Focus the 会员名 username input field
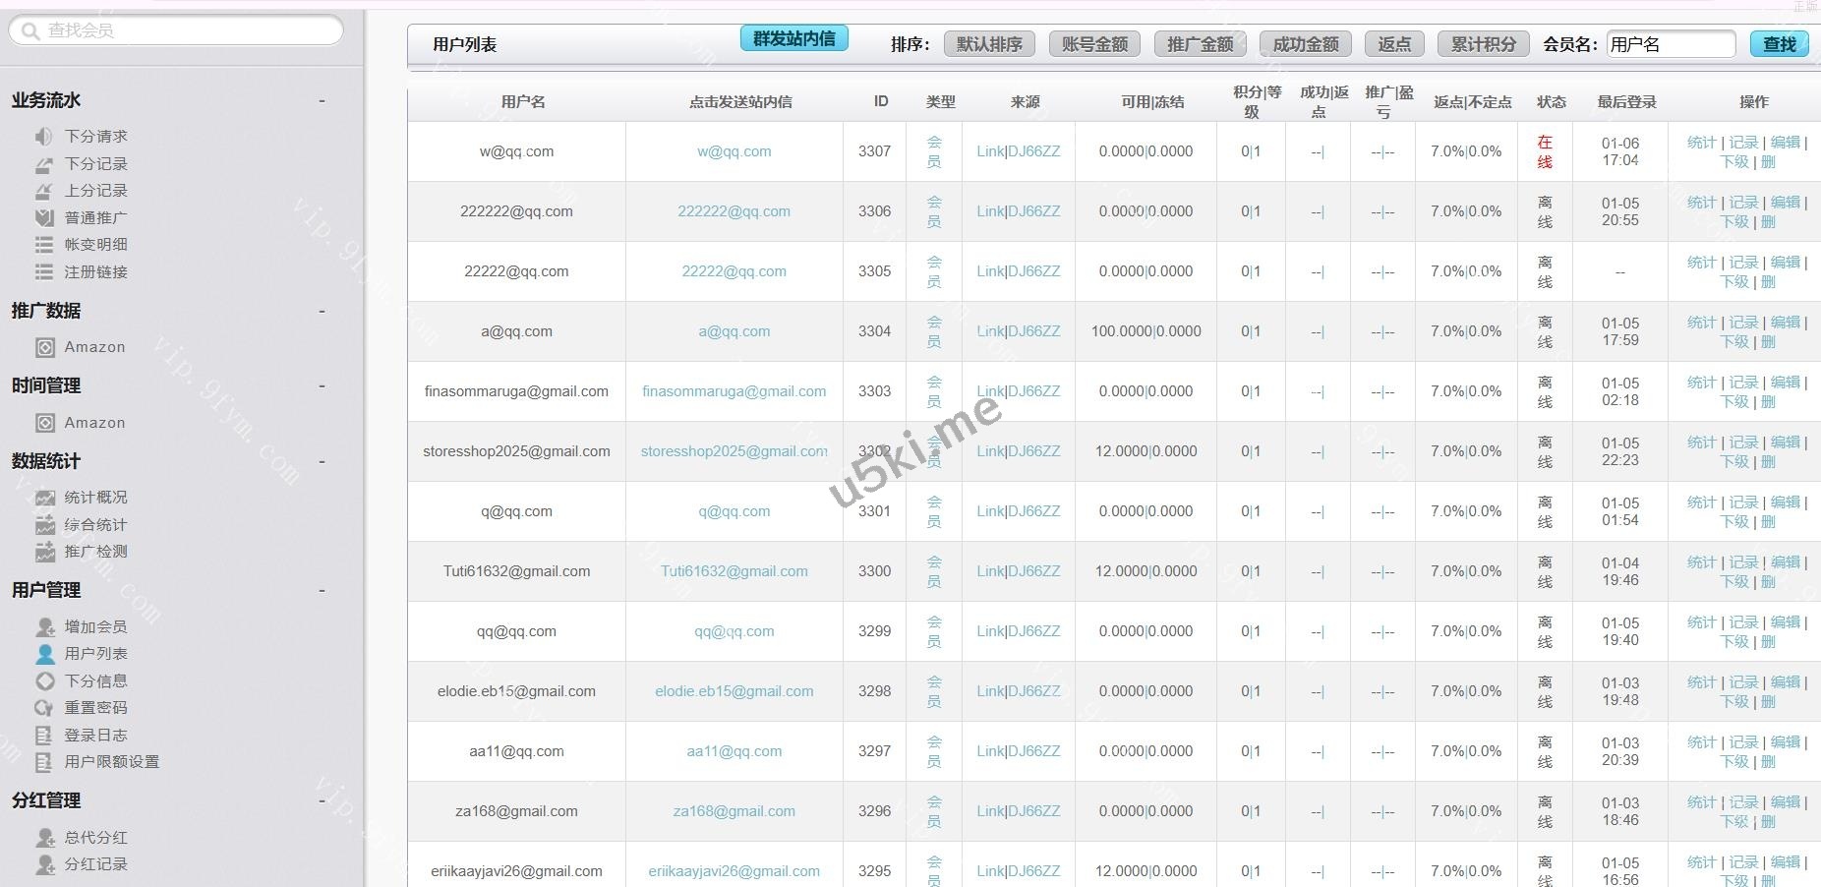This screenshot has width=1821, height=887. tap(1670, 44)
